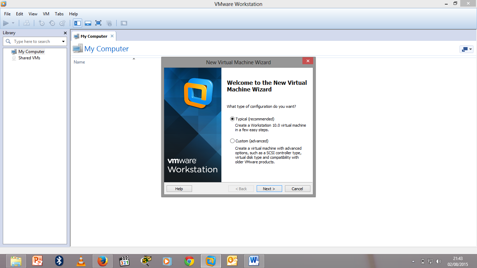The image size is (477, 268).
Task: Enter Full Screen mode via toolbar icon
Action: pyautogui.click(x=98, y=23)
